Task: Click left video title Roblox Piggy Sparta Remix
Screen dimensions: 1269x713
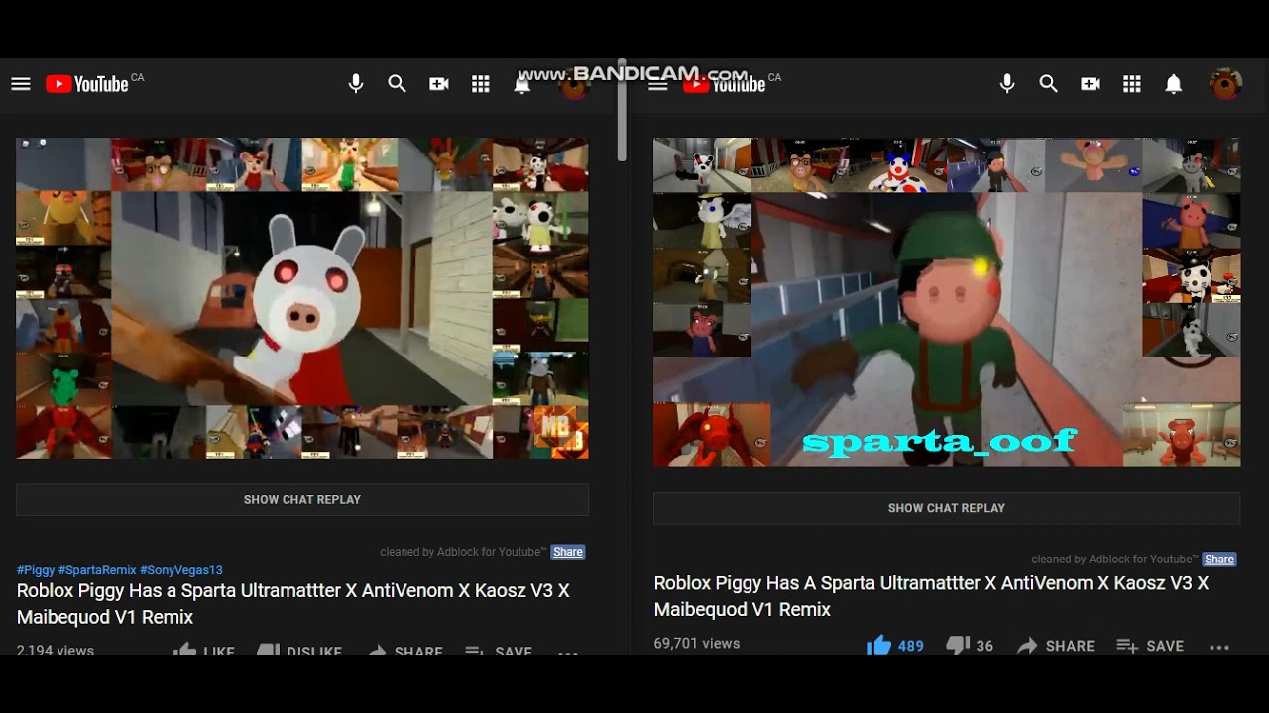Action: (293, 604)
